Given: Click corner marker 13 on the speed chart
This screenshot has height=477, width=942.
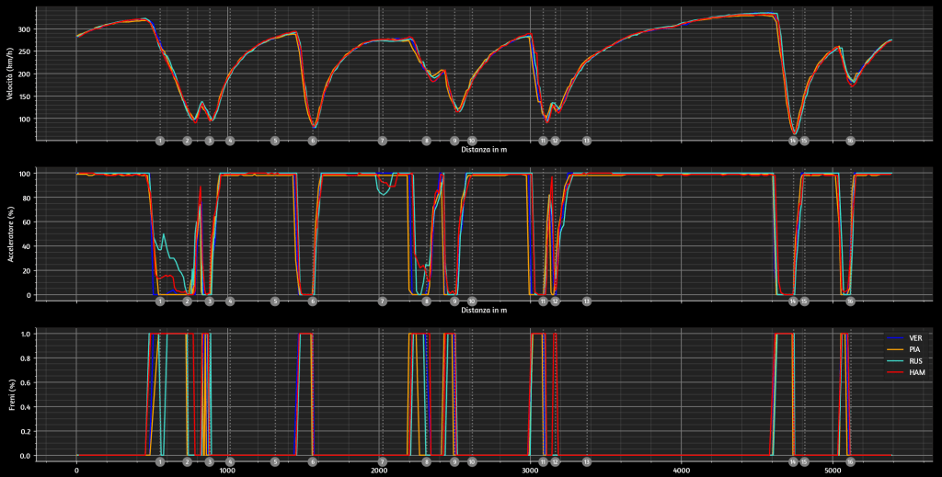Looking at the screenshot, I should pyautogui.click(x=586, y=141).
